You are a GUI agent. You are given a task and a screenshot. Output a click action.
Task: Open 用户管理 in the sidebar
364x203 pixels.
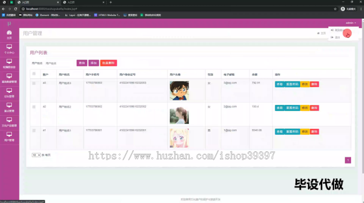[x=9, y=137]
